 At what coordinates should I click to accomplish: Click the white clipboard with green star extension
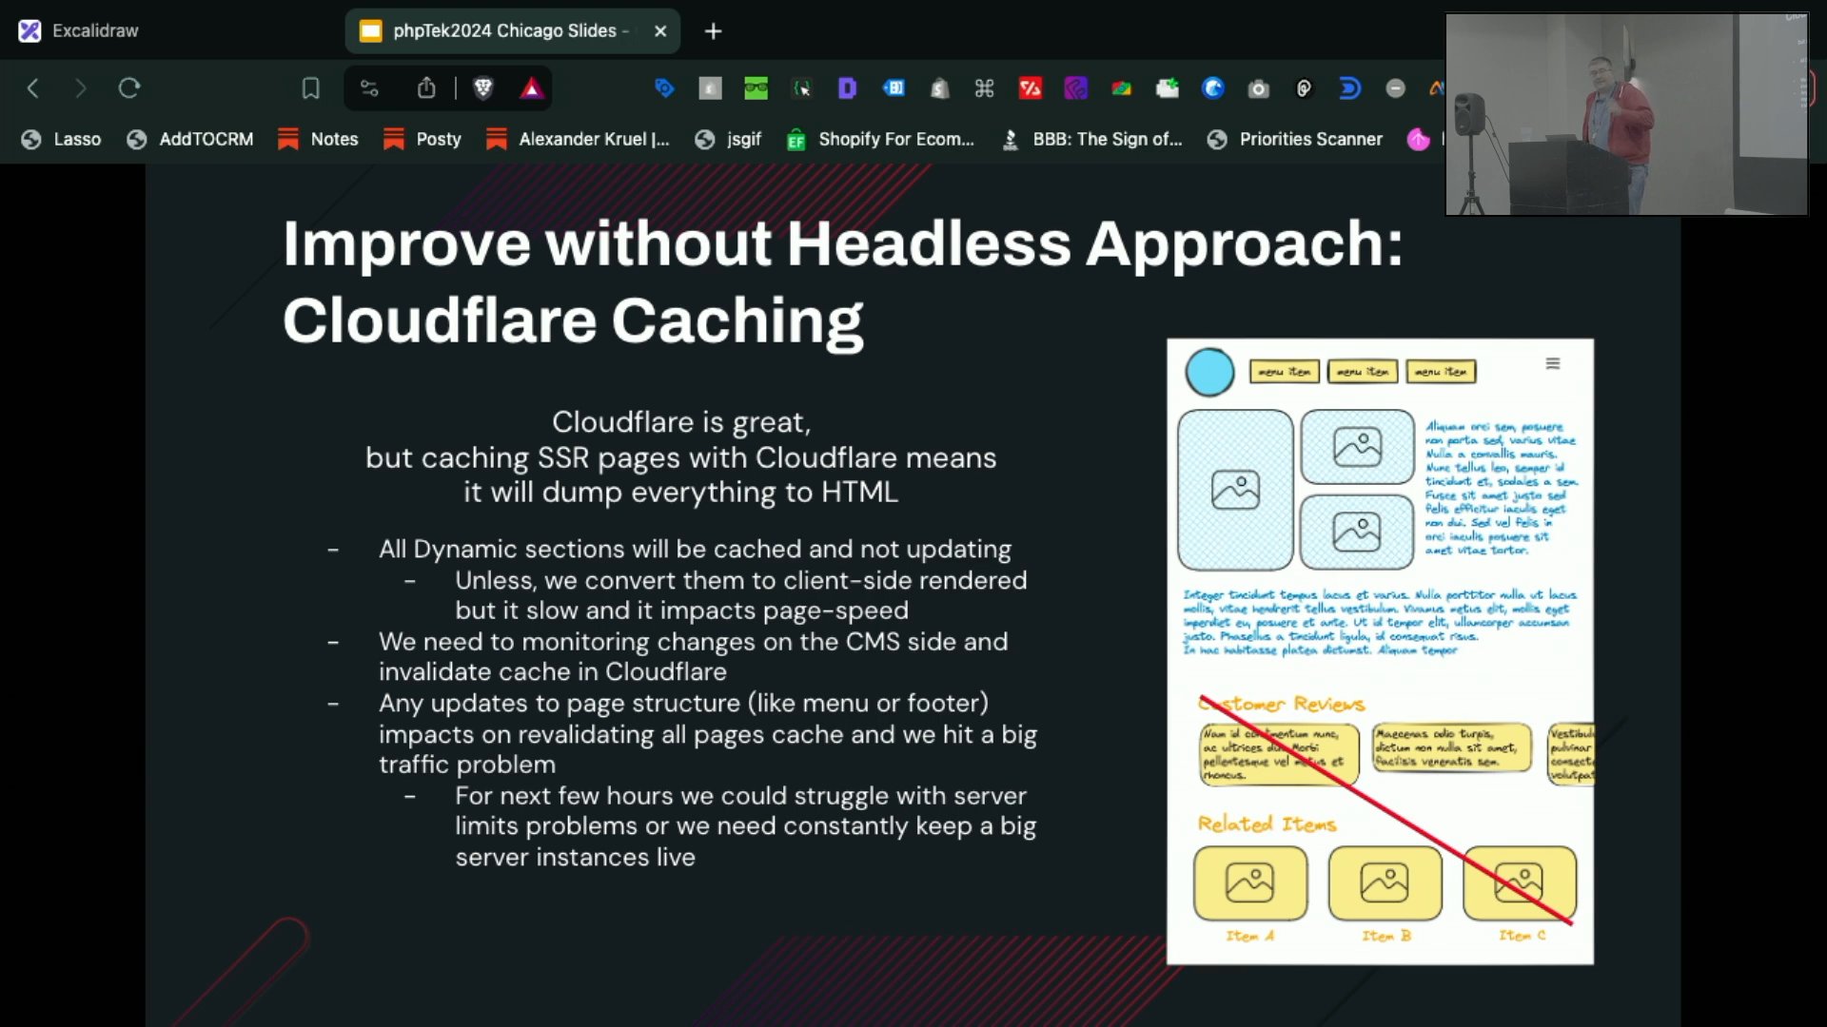1168,88
